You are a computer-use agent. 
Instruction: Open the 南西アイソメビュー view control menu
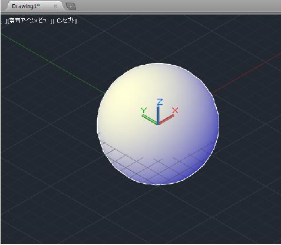tap(28, 21)
